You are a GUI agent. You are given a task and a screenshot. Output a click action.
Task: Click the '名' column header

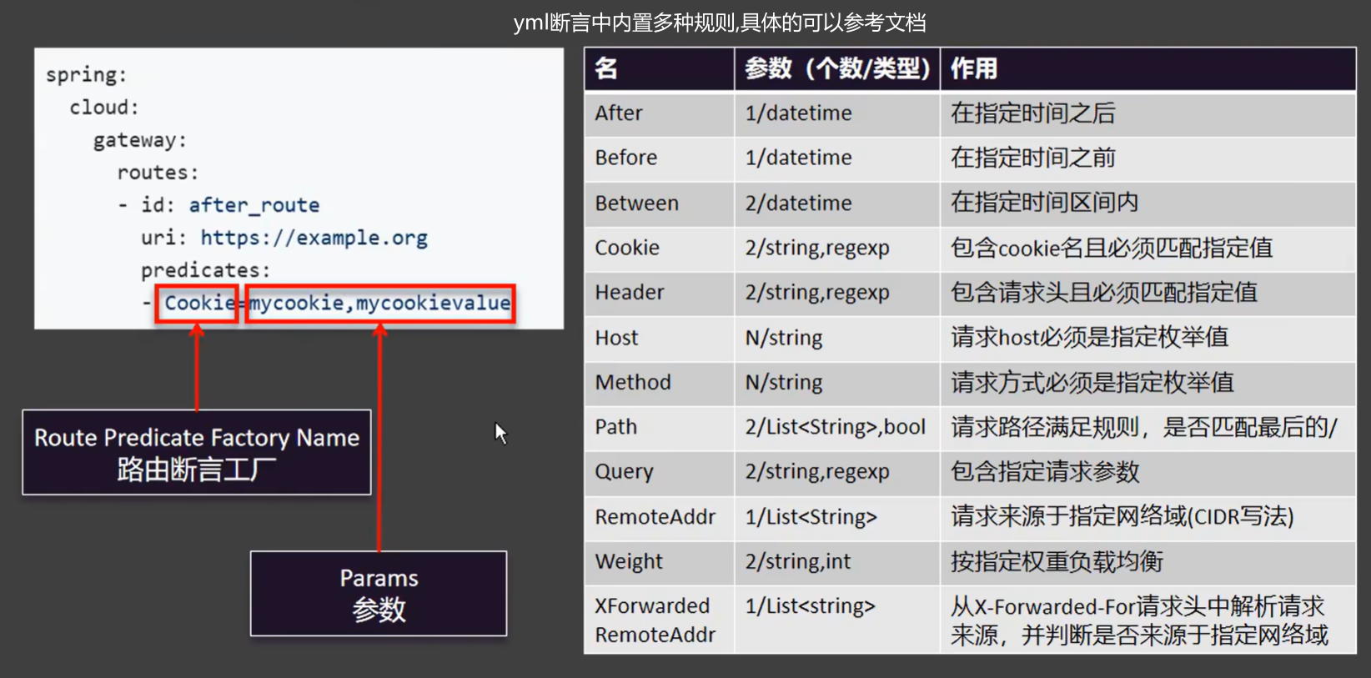(659, 69)
